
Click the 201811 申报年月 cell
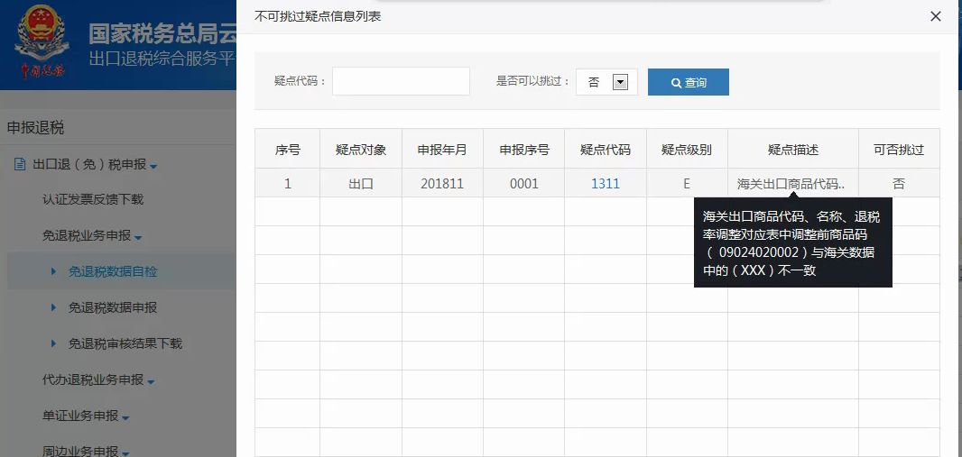click(x=442, y=183)
